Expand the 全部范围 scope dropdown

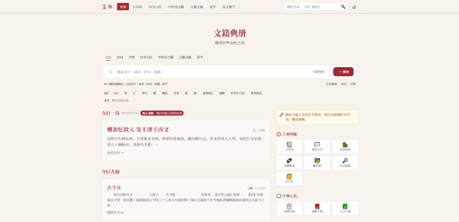pos(320,72)
